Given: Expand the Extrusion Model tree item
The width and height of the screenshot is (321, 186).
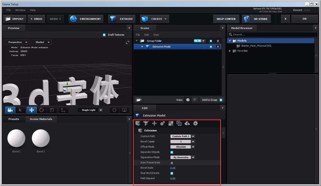Looking at the screenshot, I should tap(142, 46).
